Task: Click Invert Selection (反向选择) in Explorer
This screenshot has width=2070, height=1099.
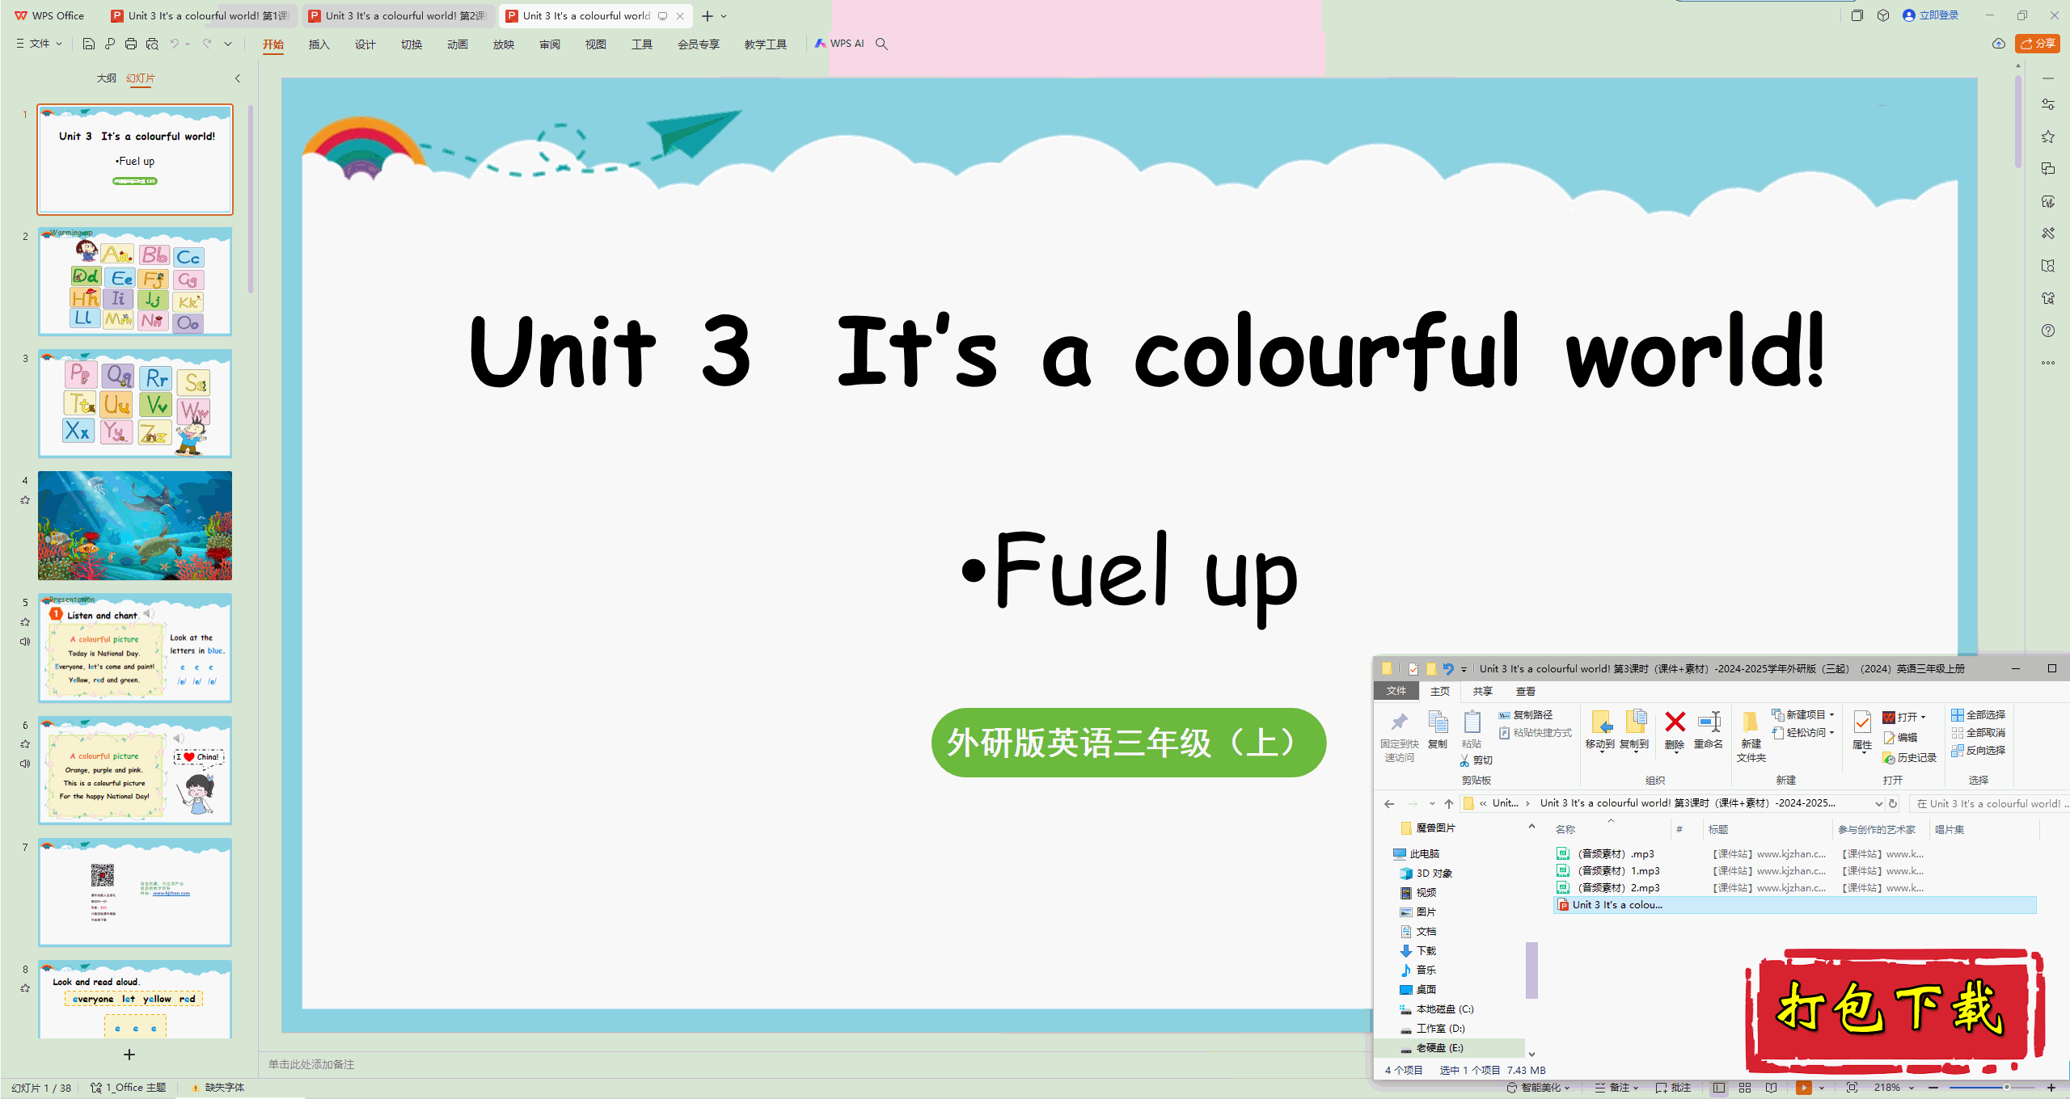Action: click(x=1978, y=751)
